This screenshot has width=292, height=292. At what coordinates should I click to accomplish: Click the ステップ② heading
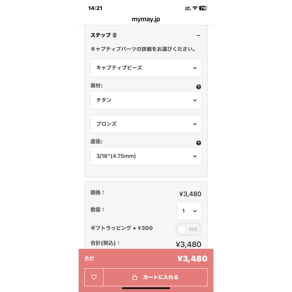tap(104, 35)
